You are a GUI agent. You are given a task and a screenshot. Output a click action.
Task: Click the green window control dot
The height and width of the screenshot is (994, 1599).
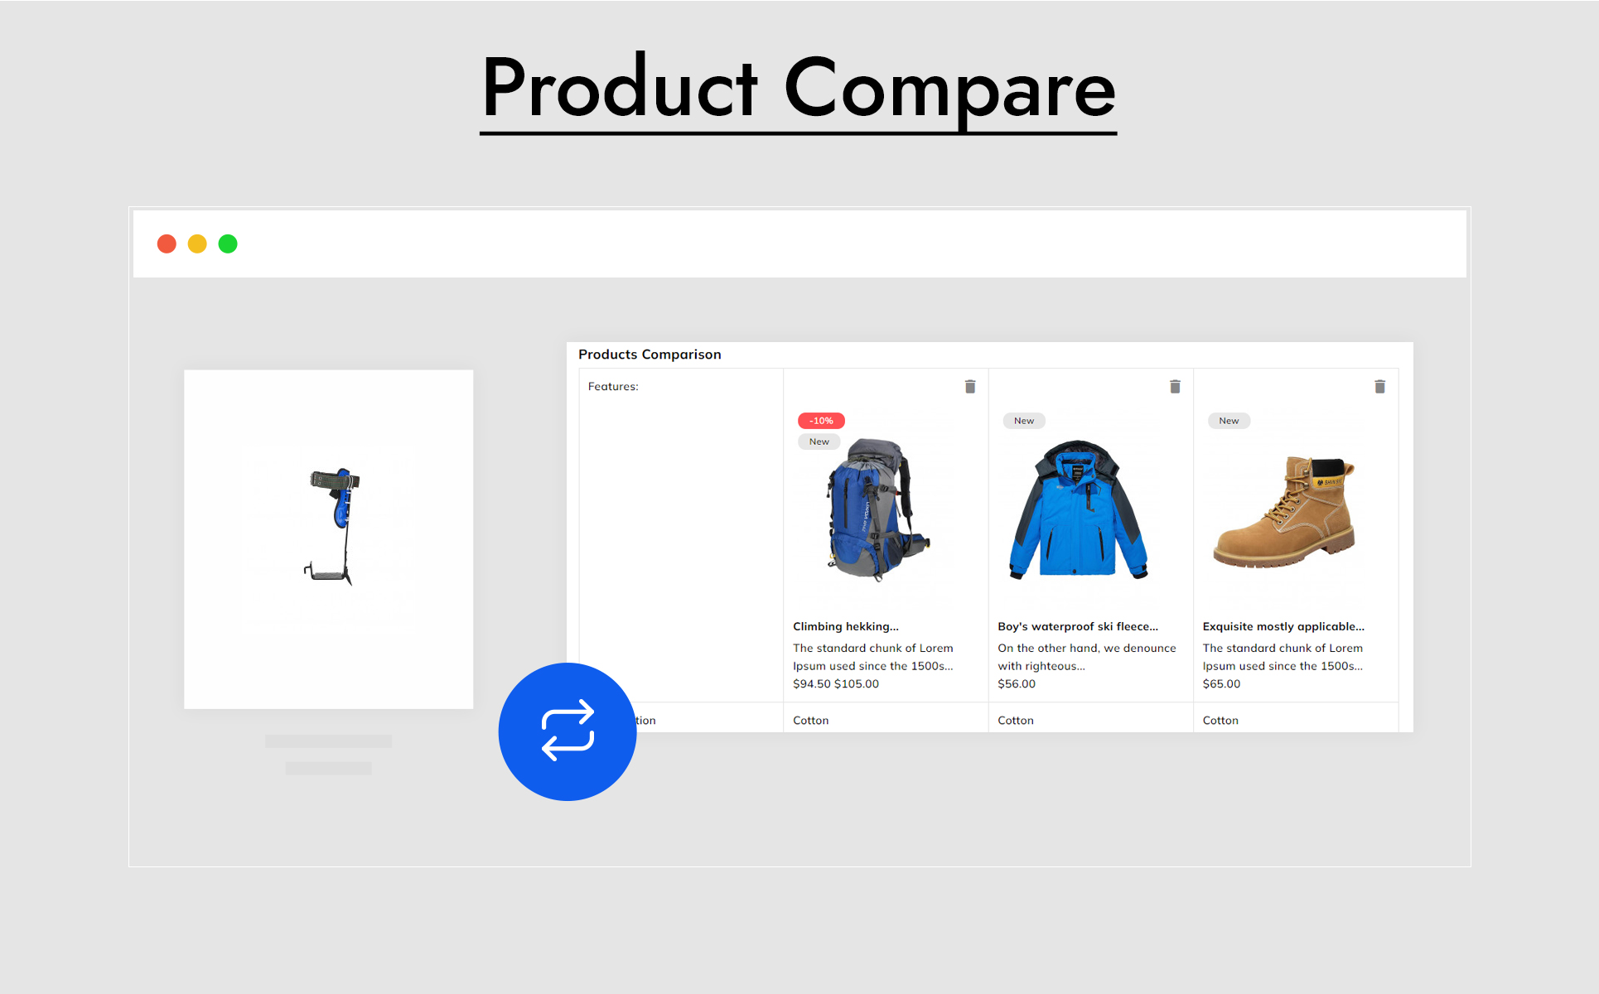coord(228,244)
